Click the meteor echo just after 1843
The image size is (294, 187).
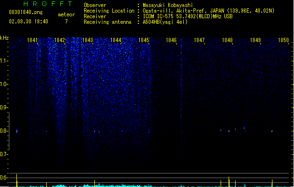[x=94, y=131]
